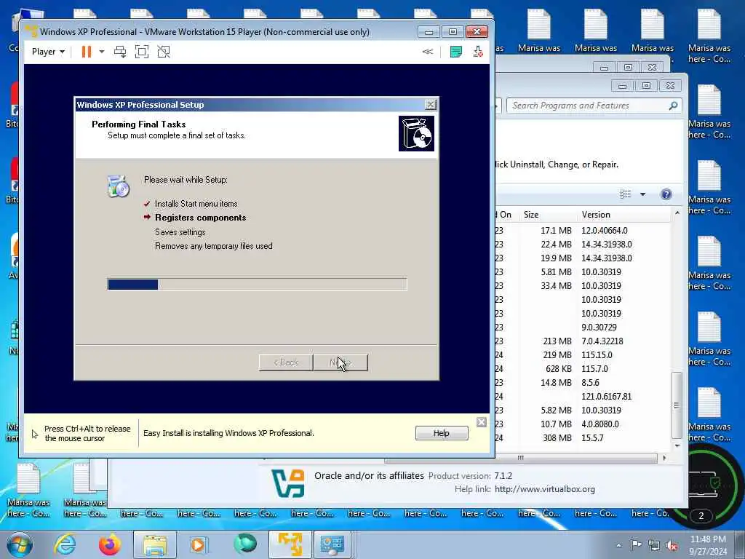Expand the power options arrow next to pause

coord(102,52)
